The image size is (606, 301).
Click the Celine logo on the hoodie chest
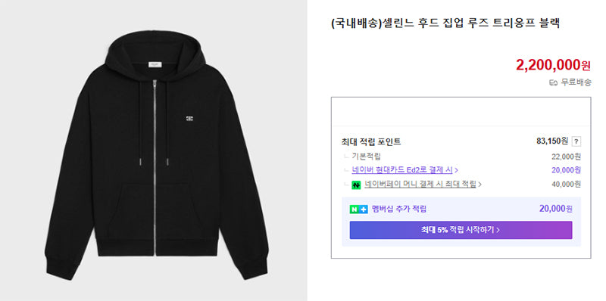[189, 118]
